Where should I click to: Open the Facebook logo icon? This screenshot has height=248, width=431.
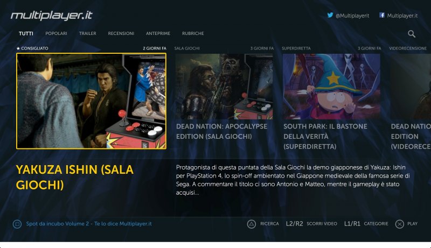[382, 16]
